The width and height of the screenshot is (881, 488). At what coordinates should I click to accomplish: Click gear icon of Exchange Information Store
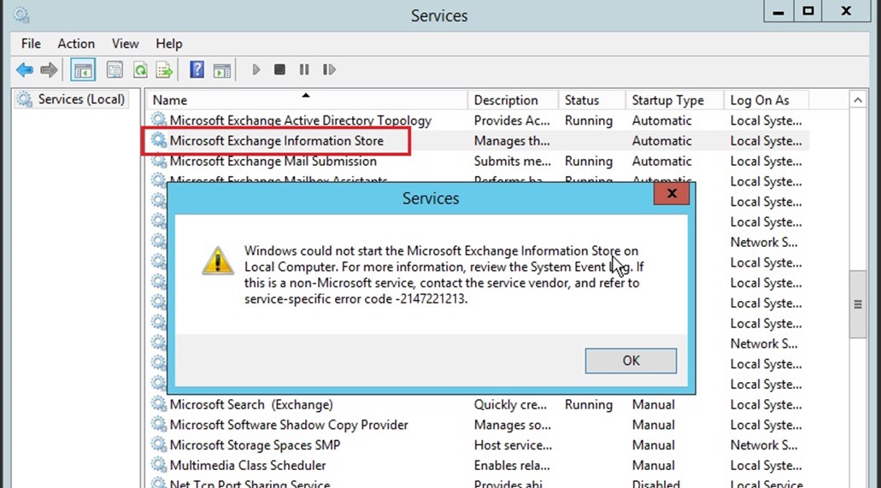pyautogui.click(x=159, y=140)
